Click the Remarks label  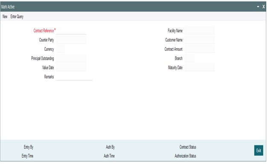tap(49, 77)
